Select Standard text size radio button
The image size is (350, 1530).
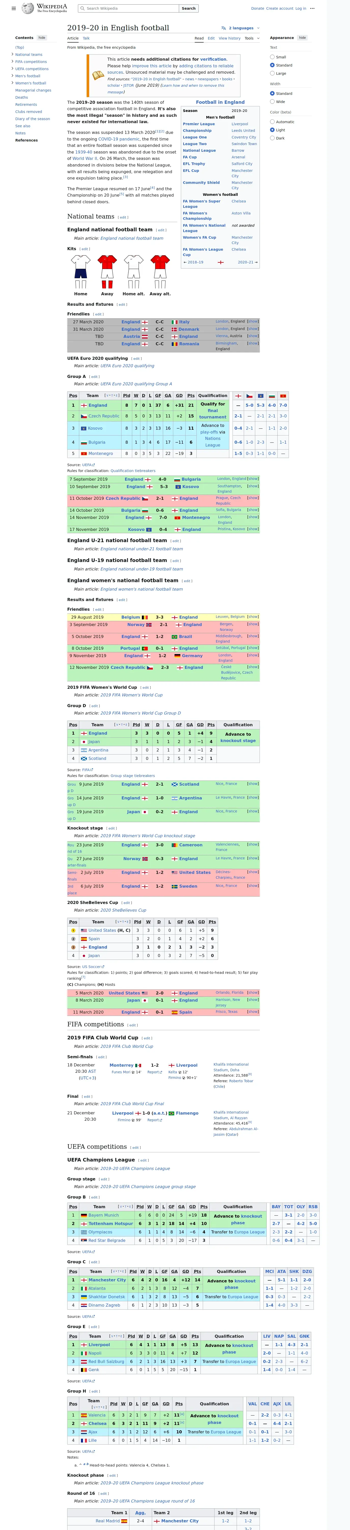[x=272, y=65]
